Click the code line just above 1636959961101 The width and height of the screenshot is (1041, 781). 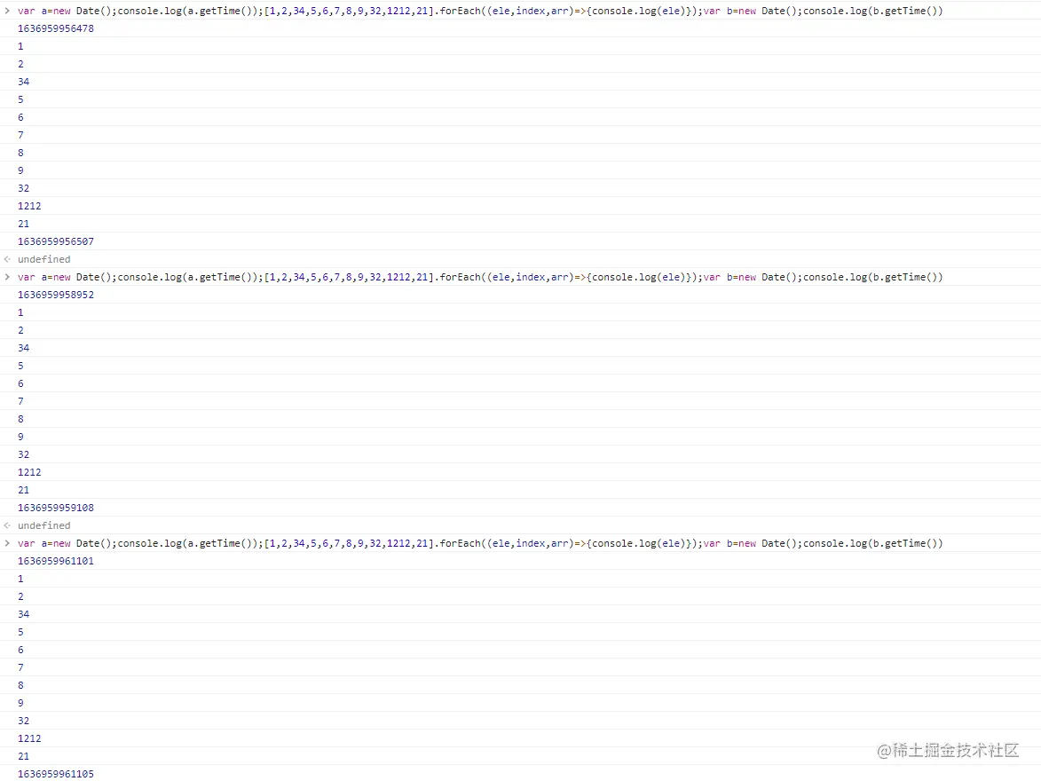(x=480, y=544)
